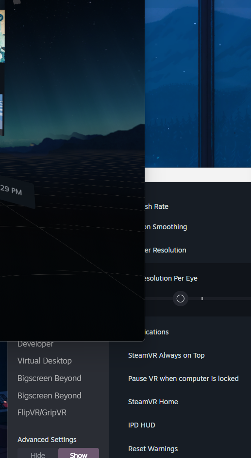This screenshot has height=458, width=251.
Task: Switch to the FlipVR/GripVR tab
Action: [x=42, y=413]
